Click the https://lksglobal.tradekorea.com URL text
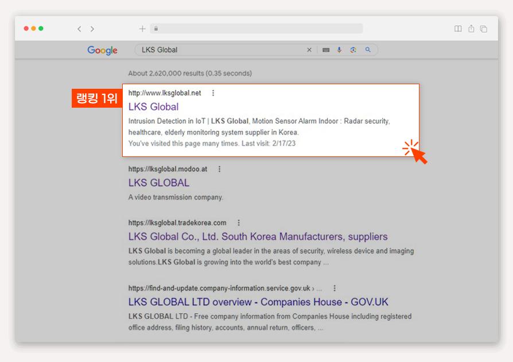Viewport: 513px width, 362px height. [177, 223]
